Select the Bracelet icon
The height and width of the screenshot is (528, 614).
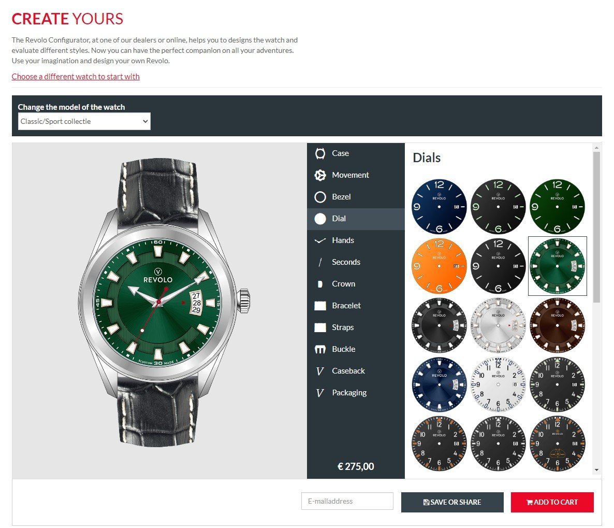[x=320, y=306]
